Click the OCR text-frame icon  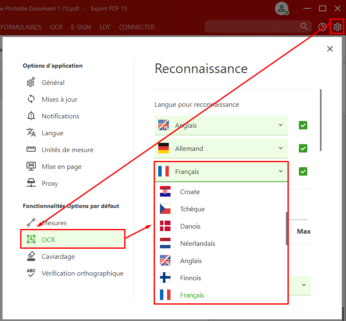(31, 239)
